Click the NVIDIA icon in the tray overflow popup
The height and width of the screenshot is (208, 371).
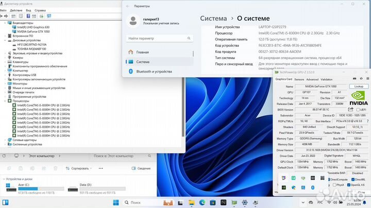coord(284,187)
